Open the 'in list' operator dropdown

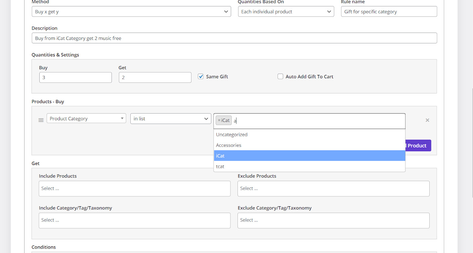coord(171,119)
